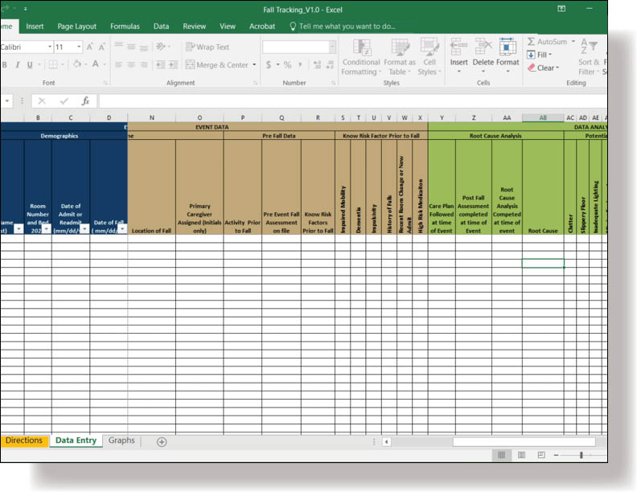Open filter dropdown on Date of Fall column

click(122, 229)
